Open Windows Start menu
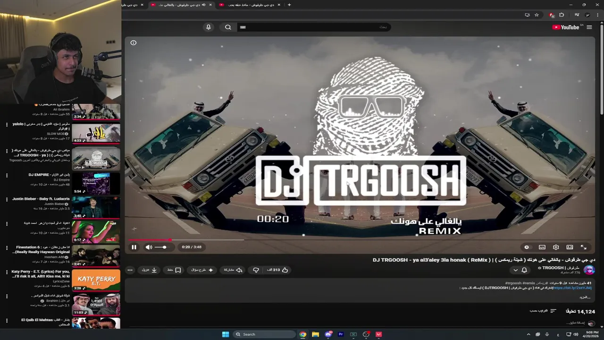Image resolution: width=604 pixels, height=340 pixels. pos(226,334)
